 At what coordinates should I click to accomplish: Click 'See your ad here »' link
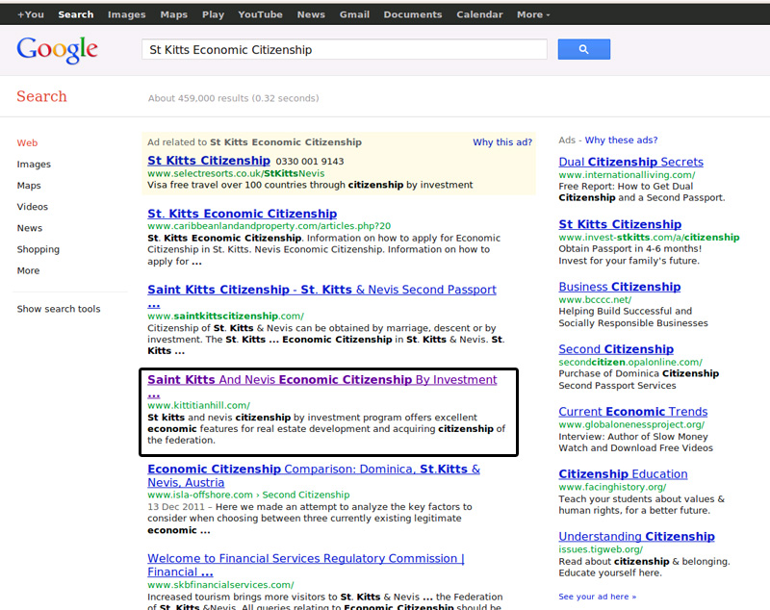coord(597,597)
